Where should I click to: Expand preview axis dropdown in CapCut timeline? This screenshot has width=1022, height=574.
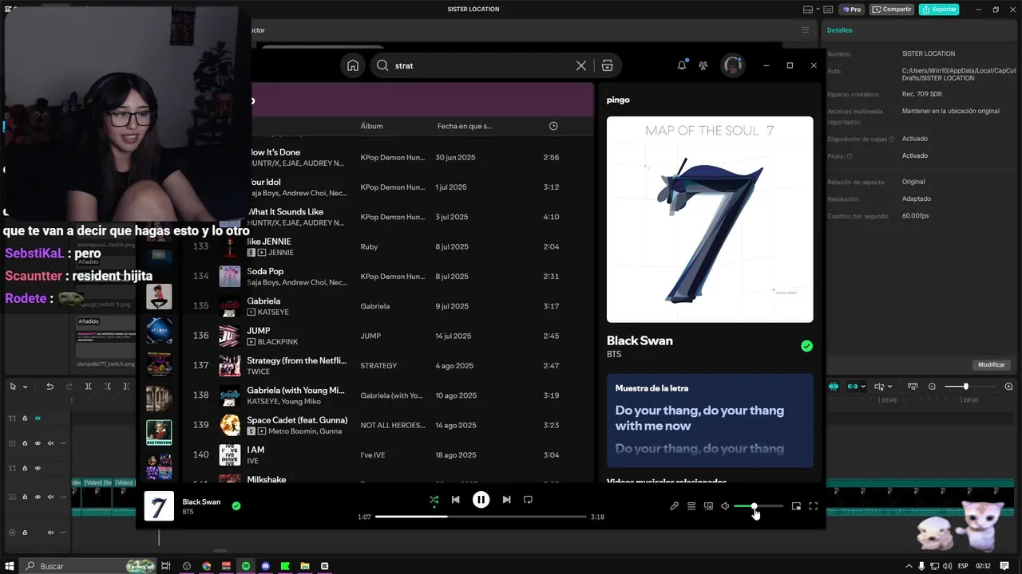pyautogui.click(x=889, y=387)
